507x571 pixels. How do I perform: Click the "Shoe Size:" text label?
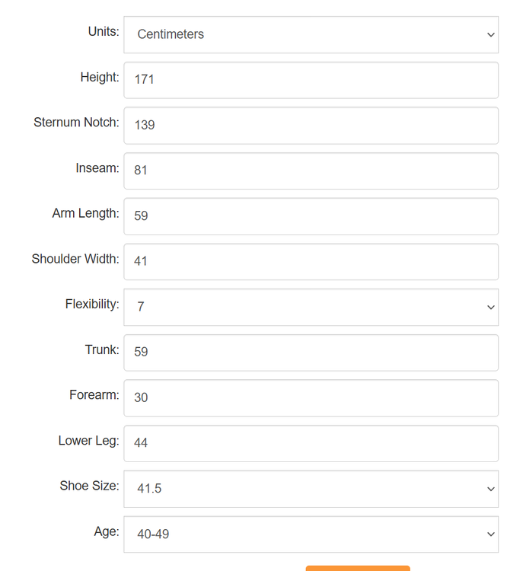90,486
